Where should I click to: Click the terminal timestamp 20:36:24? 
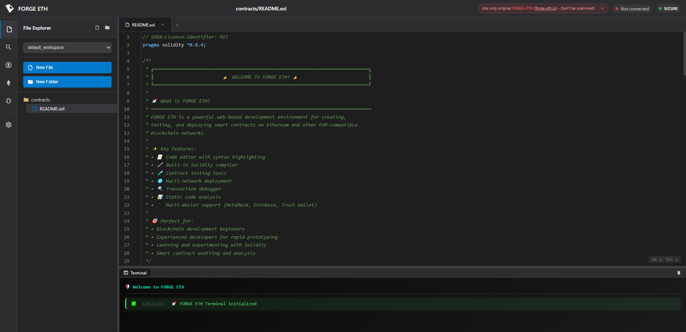(153, 304)
